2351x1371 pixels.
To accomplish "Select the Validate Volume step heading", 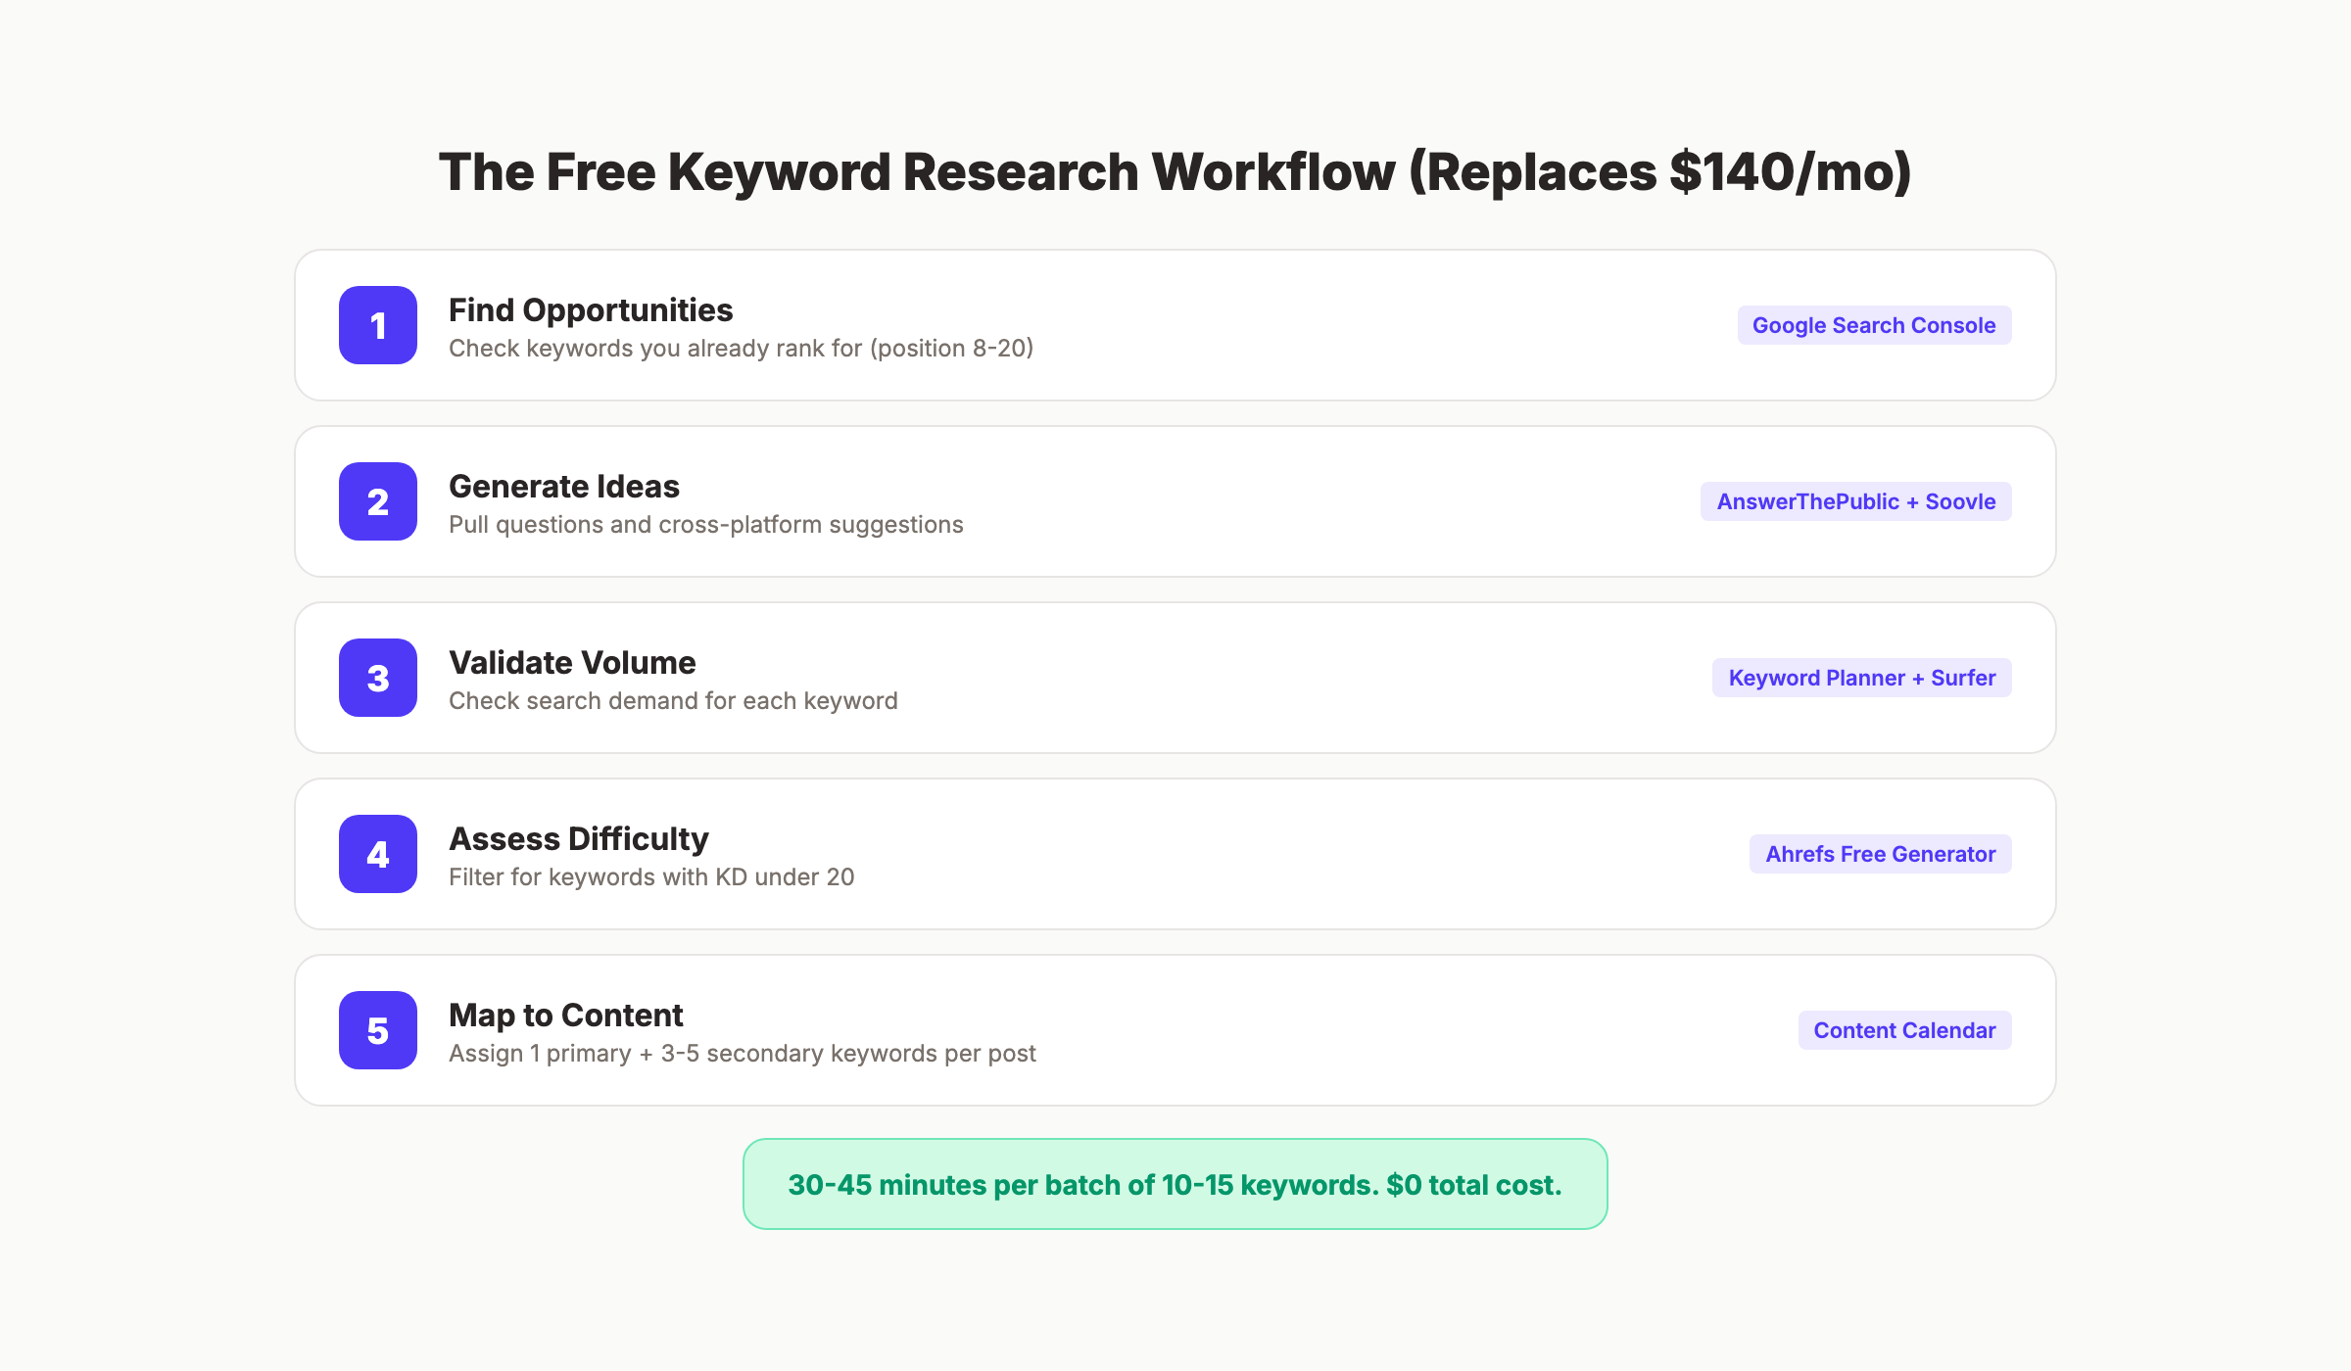I will click(x=571, y=662).
